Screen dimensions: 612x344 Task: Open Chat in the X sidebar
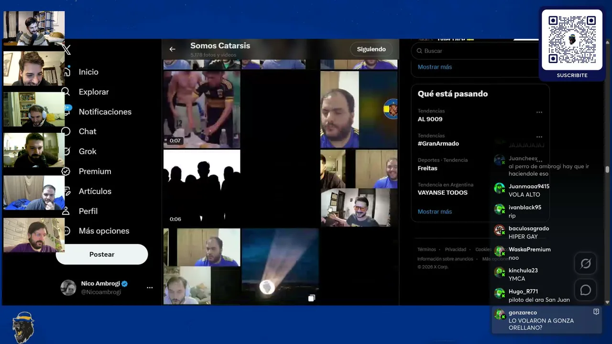coord(87,131)
